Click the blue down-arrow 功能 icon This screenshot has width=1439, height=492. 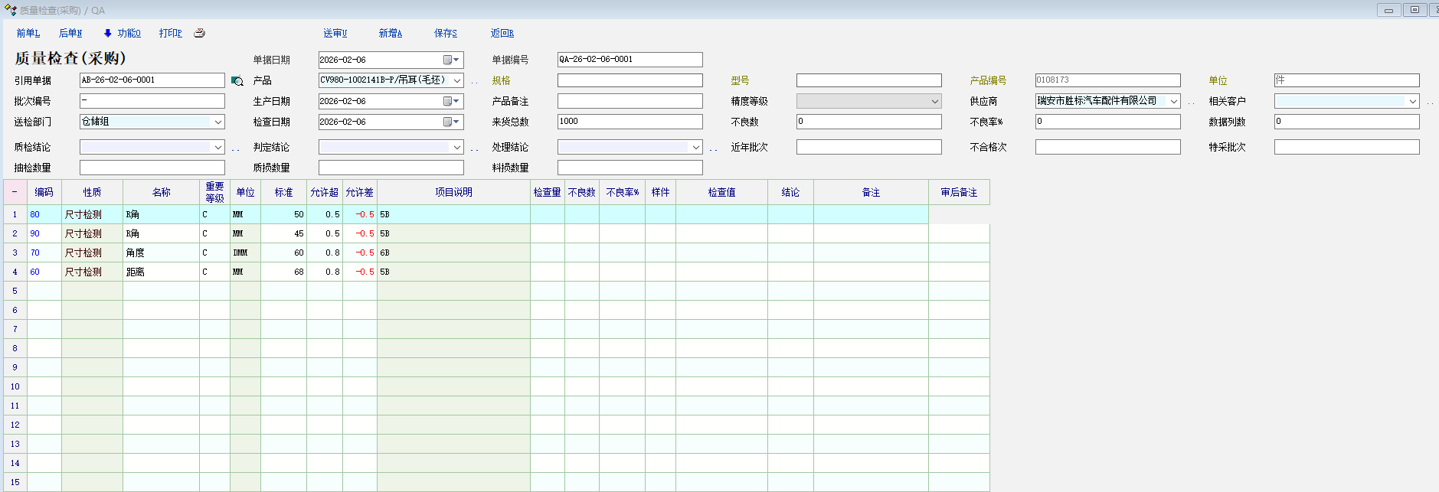(108, 33)
